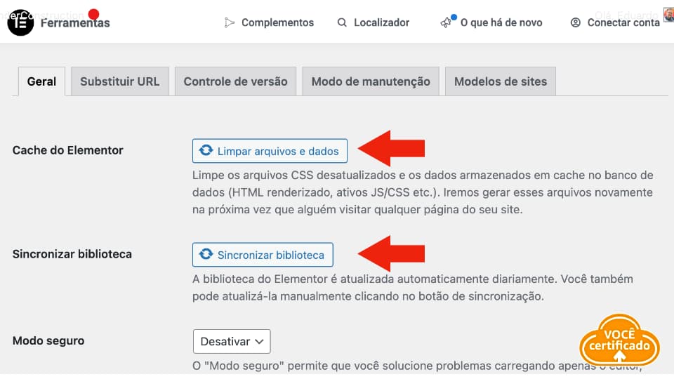Click the Você certificado cloud badge
This screenshot has width=674, height=379.
tap(619, 340)
